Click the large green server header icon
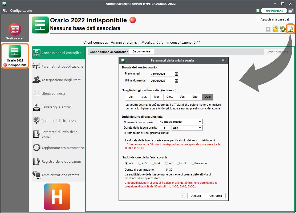The width and height of the screenshot is (296, 213). [x=40, y=25]
